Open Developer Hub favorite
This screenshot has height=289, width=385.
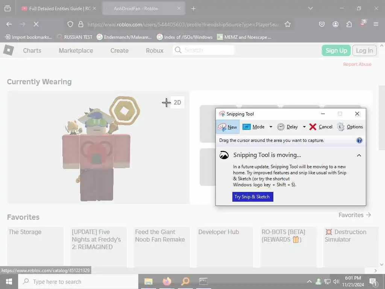click(225, 246)
